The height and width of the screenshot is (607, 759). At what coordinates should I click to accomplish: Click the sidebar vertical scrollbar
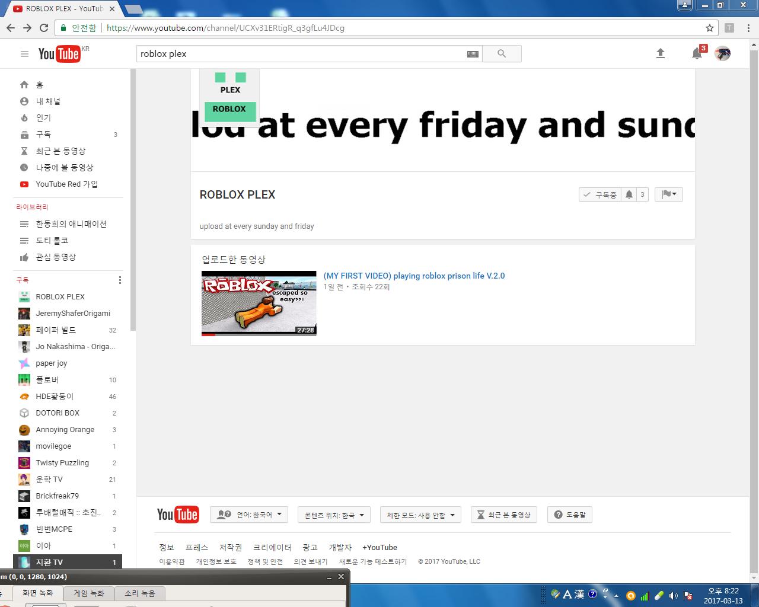133,200
